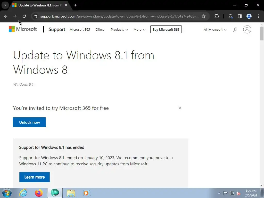
Task: Reload the current page
Action: 24,16
